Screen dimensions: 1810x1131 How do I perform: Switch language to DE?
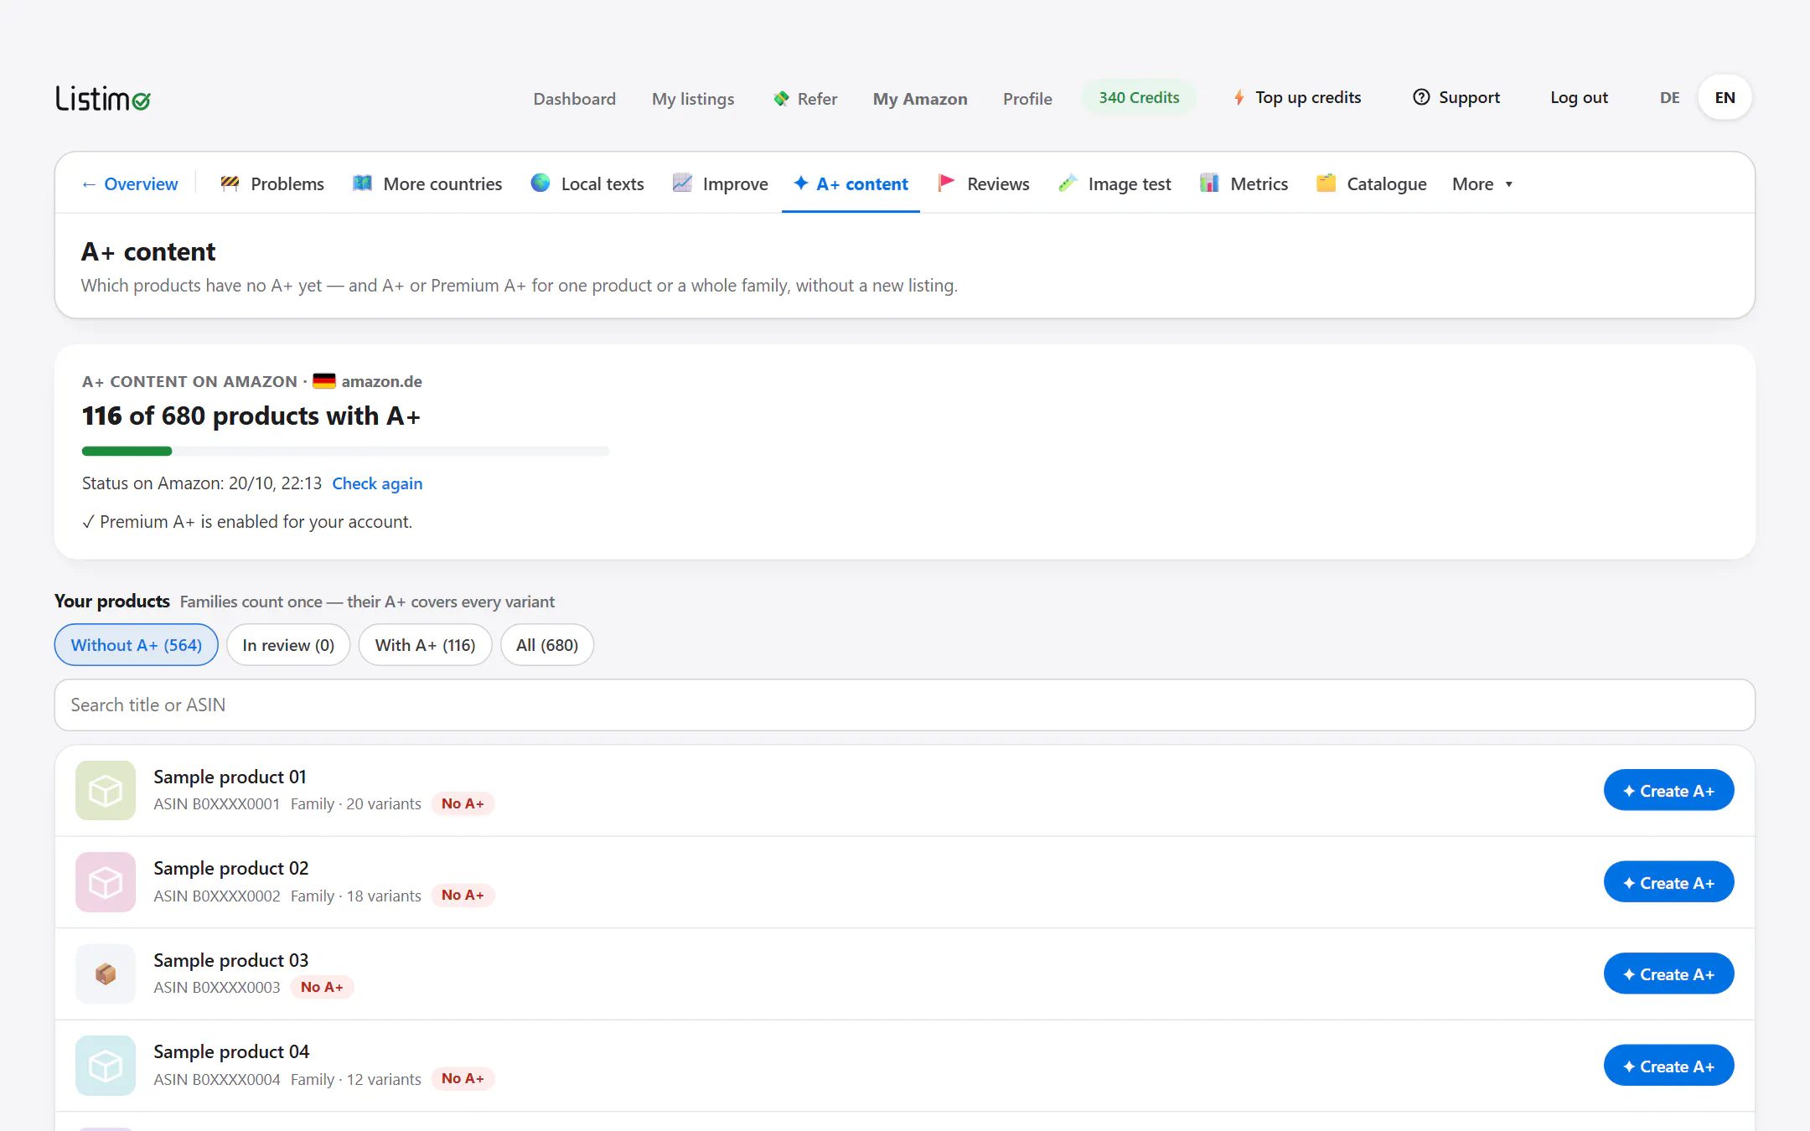tap(1670, 97)
